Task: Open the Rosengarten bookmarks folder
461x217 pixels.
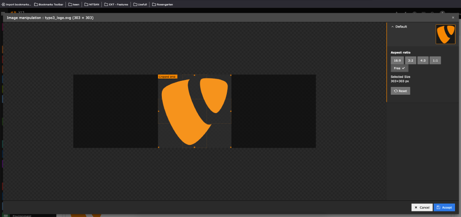Action: click(x=163, y=5)
